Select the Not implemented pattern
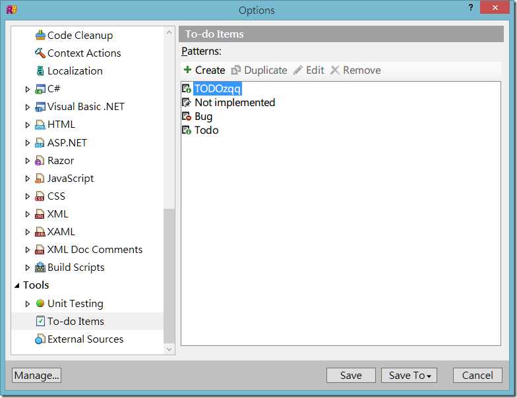 (x=235, y=103)
